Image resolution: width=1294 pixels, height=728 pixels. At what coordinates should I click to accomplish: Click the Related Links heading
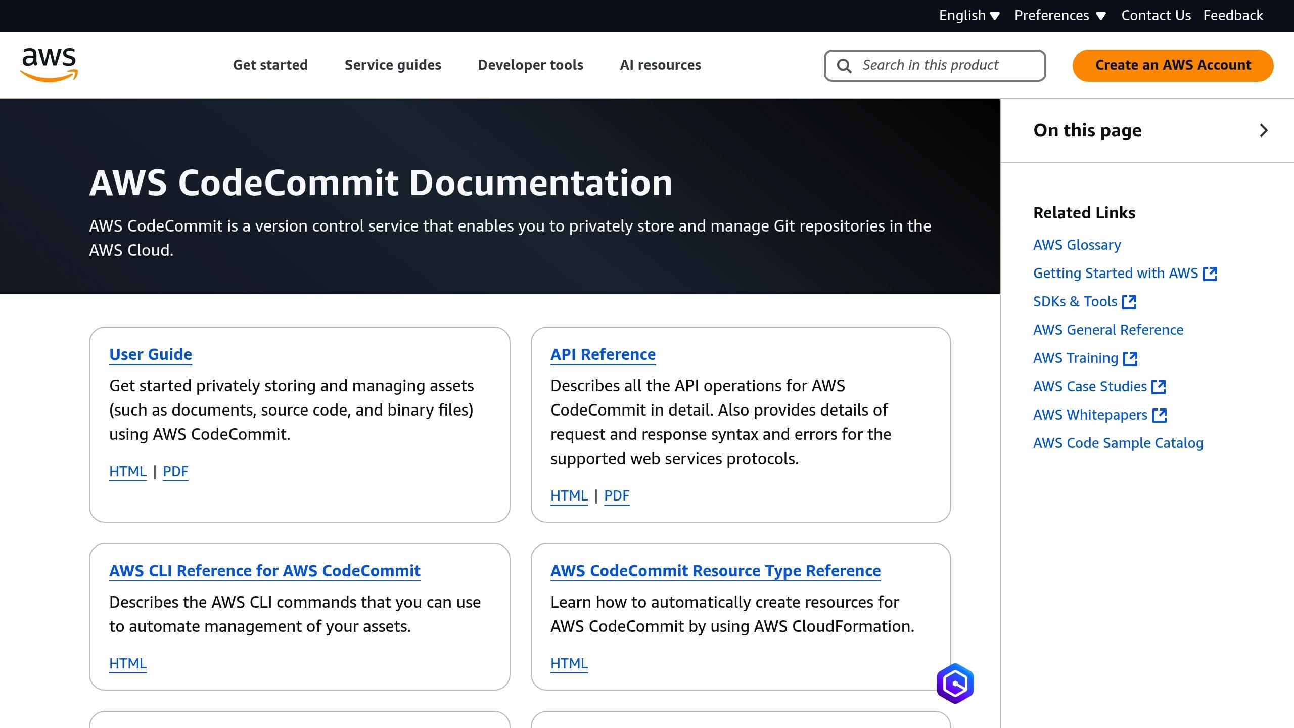pos(1084,213)
